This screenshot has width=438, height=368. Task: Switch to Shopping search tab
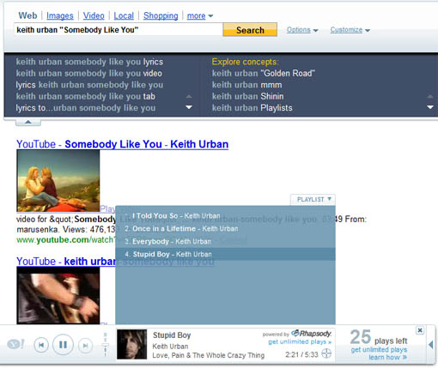161,15
